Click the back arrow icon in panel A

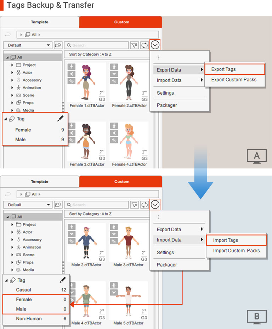[x=8, y=35]
